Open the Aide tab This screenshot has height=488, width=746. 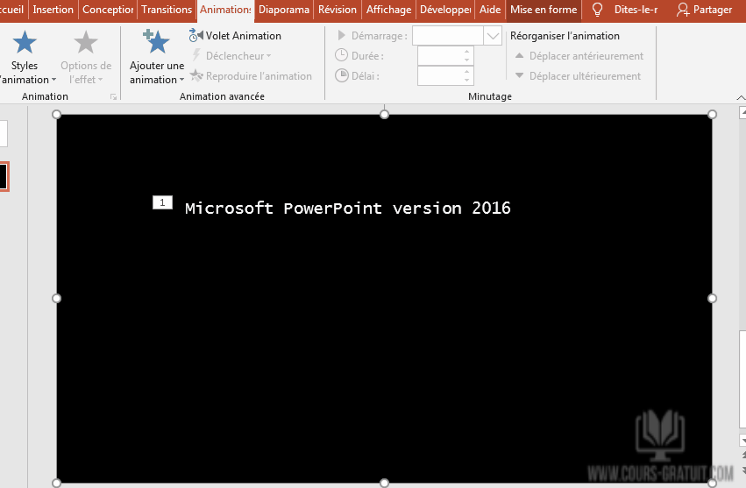tap(490, 10)
